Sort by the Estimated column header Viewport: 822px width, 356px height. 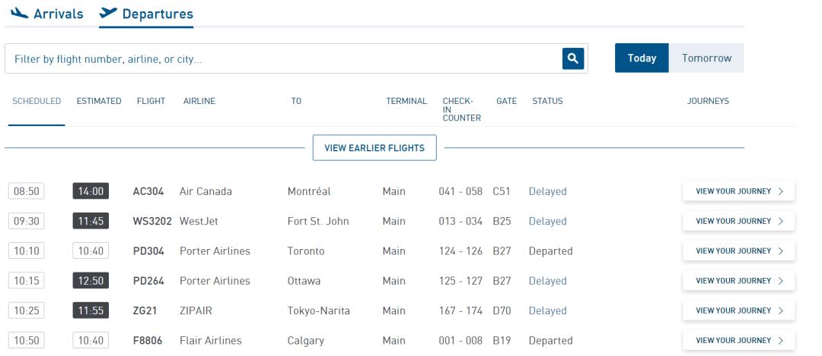[99, 101]
